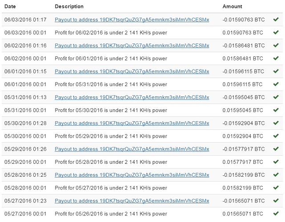Click checkmark beside 0.01596115 BTC profit
Viewport: 285px width, 222px height.
coord(276,84)
